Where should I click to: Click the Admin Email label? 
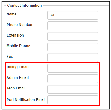[18, 78]
